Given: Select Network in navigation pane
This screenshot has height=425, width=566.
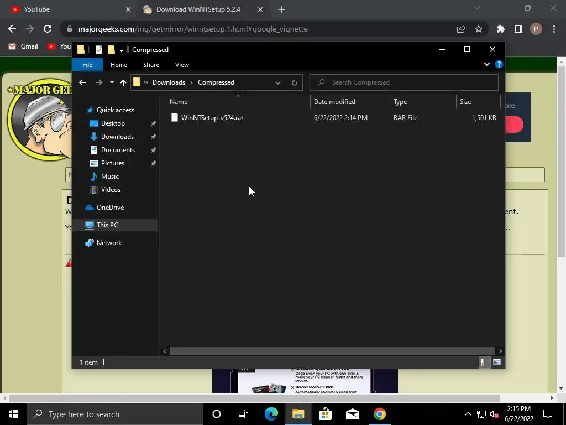Looking at the screenshot, I should click(x=109, y=243).
